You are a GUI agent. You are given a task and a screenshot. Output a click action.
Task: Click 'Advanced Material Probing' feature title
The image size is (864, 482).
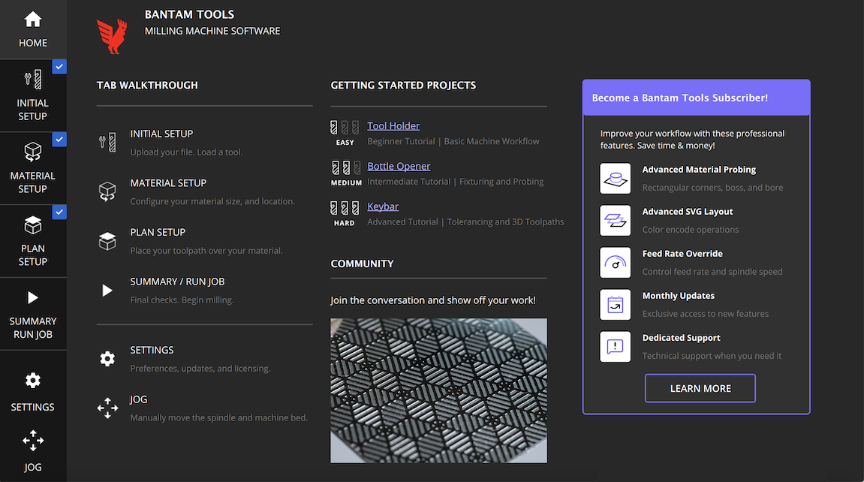pyautogui.click(x=700, y=170)
